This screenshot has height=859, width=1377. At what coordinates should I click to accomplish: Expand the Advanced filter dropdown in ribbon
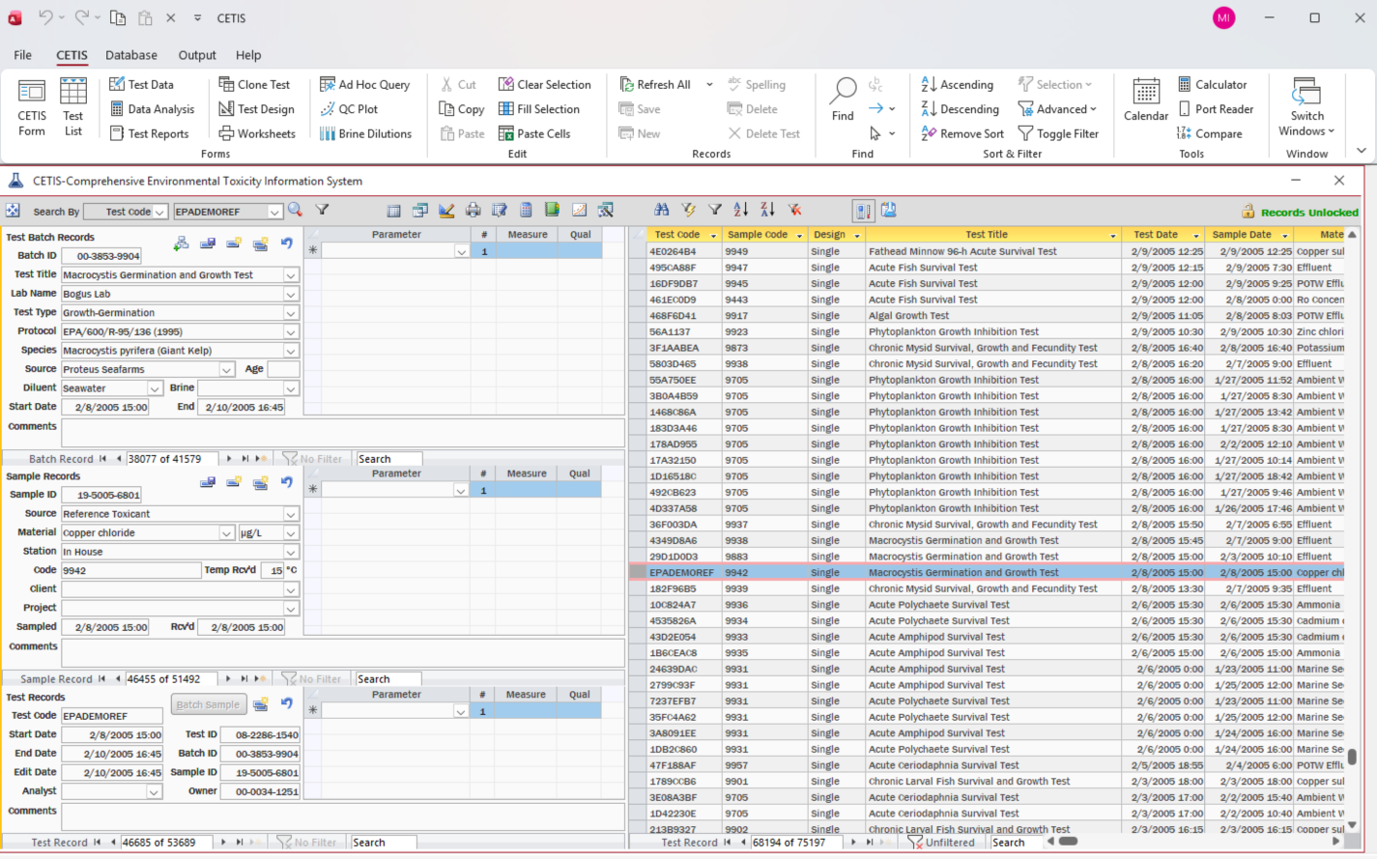point(1058,109)
